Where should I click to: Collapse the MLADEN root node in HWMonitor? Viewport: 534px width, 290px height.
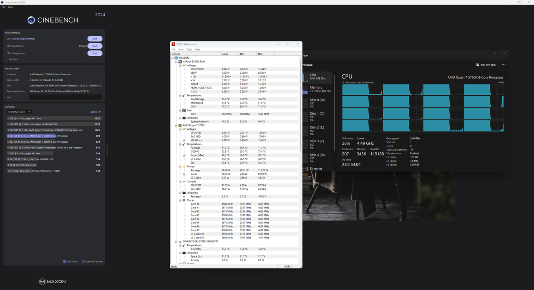click(172, 58)
